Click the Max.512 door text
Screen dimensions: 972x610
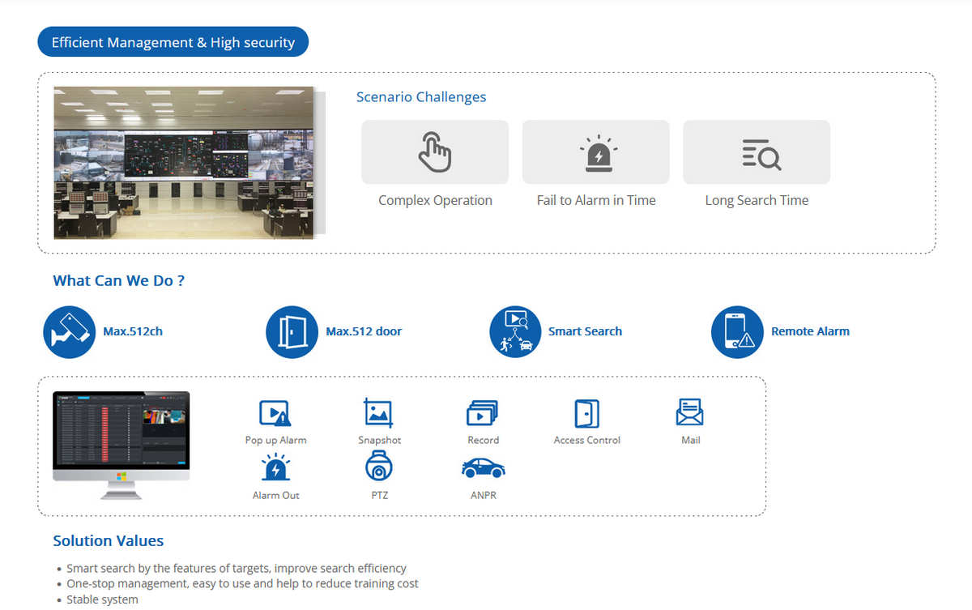pos(364,331)
